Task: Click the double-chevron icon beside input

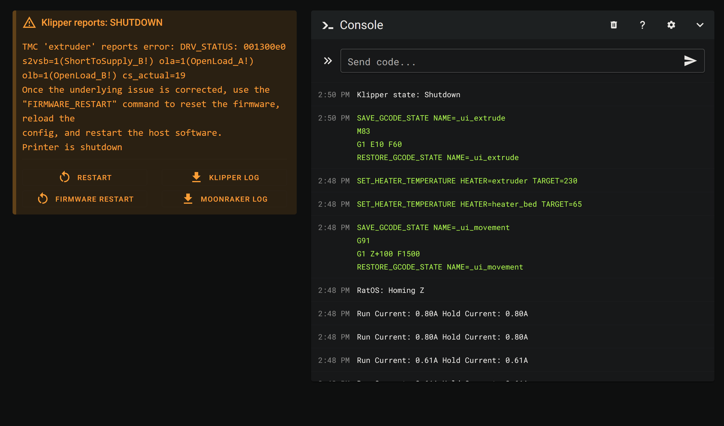Action: [x=328, y=61]
